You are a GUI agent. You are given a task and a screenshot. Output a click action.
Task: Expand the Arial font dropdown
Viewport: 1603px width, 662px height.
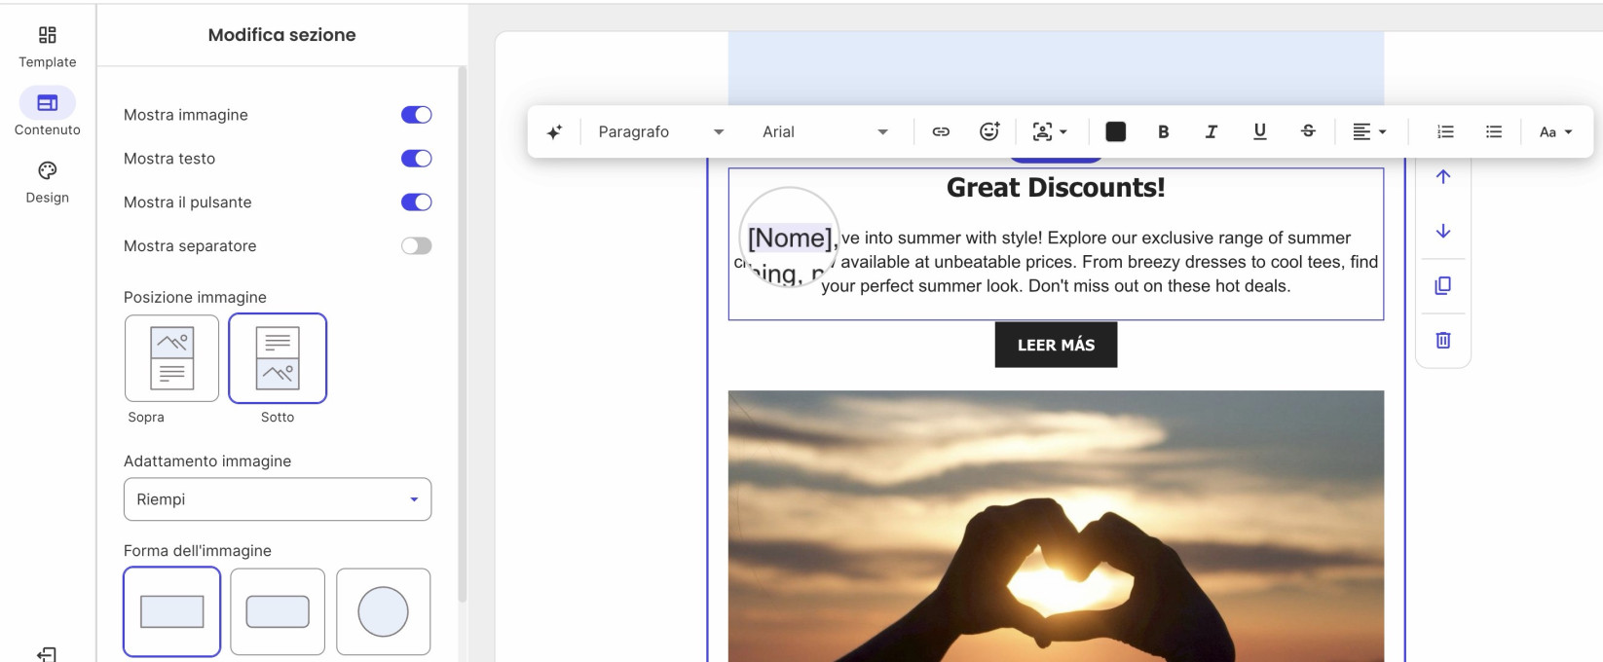pyautogui.click(x=825, y=131)
